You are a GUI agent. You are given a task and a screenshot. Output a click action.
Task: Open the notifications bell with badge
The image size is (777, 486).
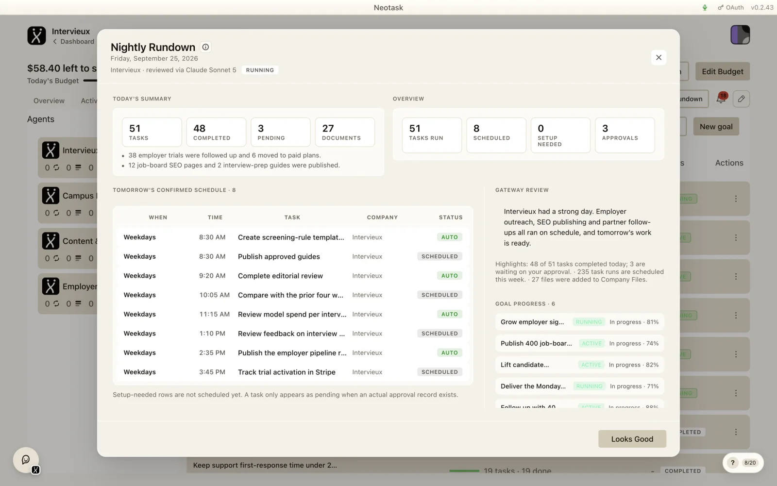click(x=721, y=99)
